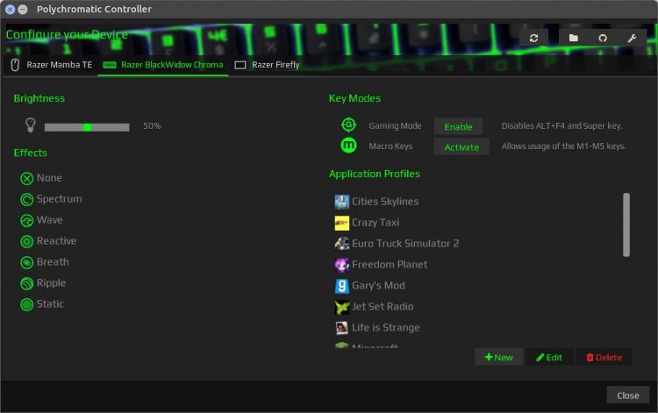Activate the Macro Keys
This screenshot has width=658, height=413.
461,147
